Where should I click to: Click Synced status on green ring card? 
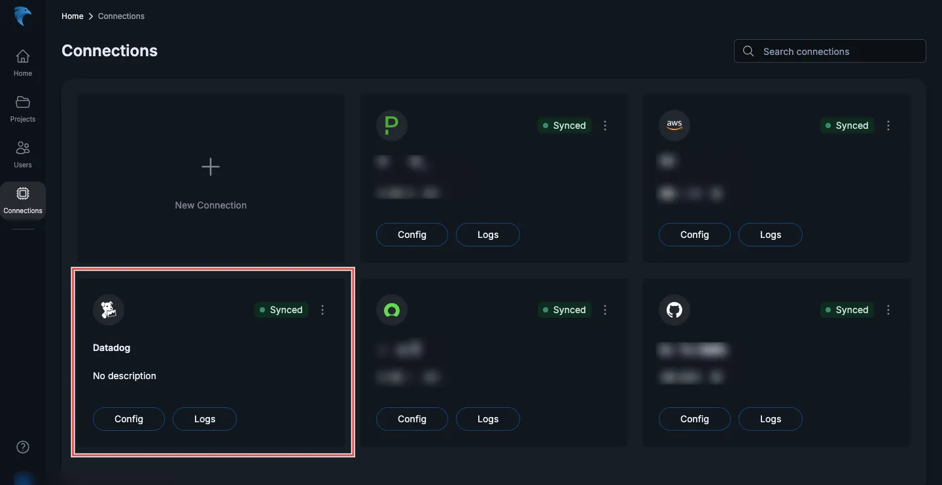click(565, 310)
